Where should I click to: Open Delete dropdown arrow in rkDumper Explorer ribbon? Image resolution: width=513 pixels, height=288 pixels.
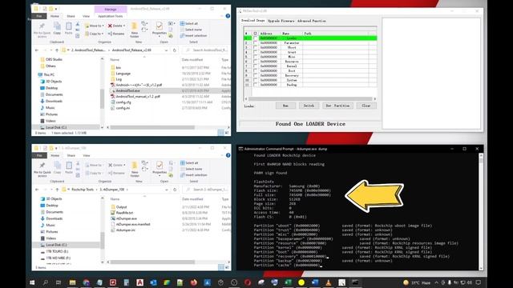click(124, 165)
